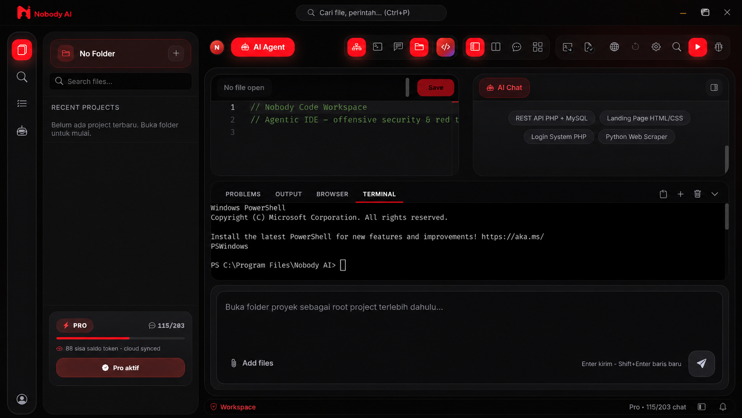This screenshot has width=742, height=418.
Task: Click the Pro aktif button
Action: click(120, 367)
